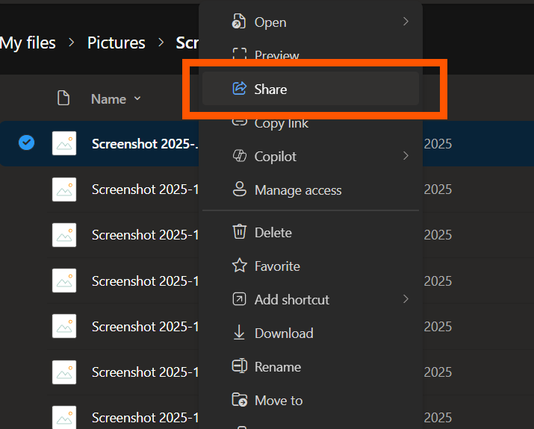Screen dimensions: 534x429
Task: Go to the Pictures breadcrumb folder
Action: pyautogui.click(x=116, y=43)
